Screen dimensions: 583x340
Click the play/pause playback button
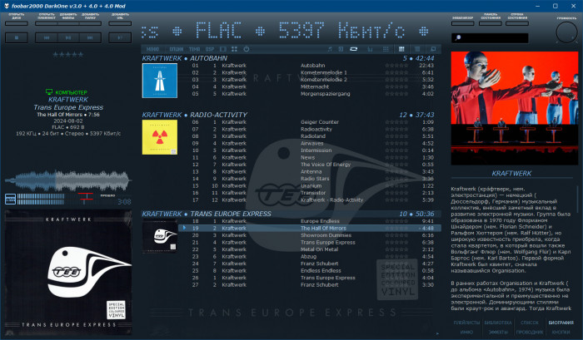point(68,37)
